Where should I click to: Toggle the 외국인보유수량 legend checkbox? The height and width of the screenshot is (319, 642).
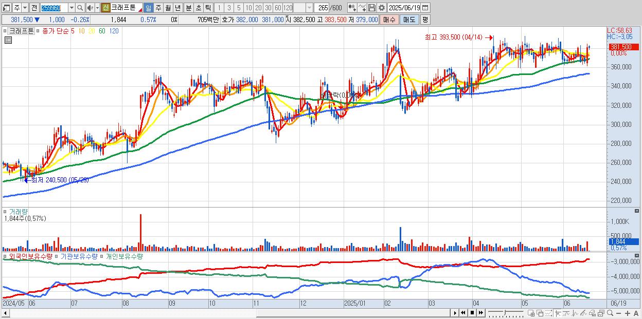point(5,256)
